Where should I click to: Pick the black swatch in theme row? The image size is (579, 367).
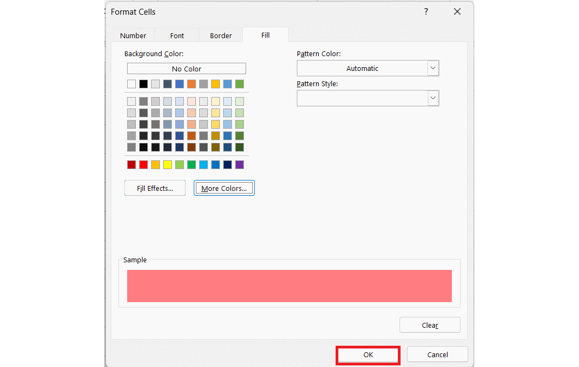(x=144, y=84)
